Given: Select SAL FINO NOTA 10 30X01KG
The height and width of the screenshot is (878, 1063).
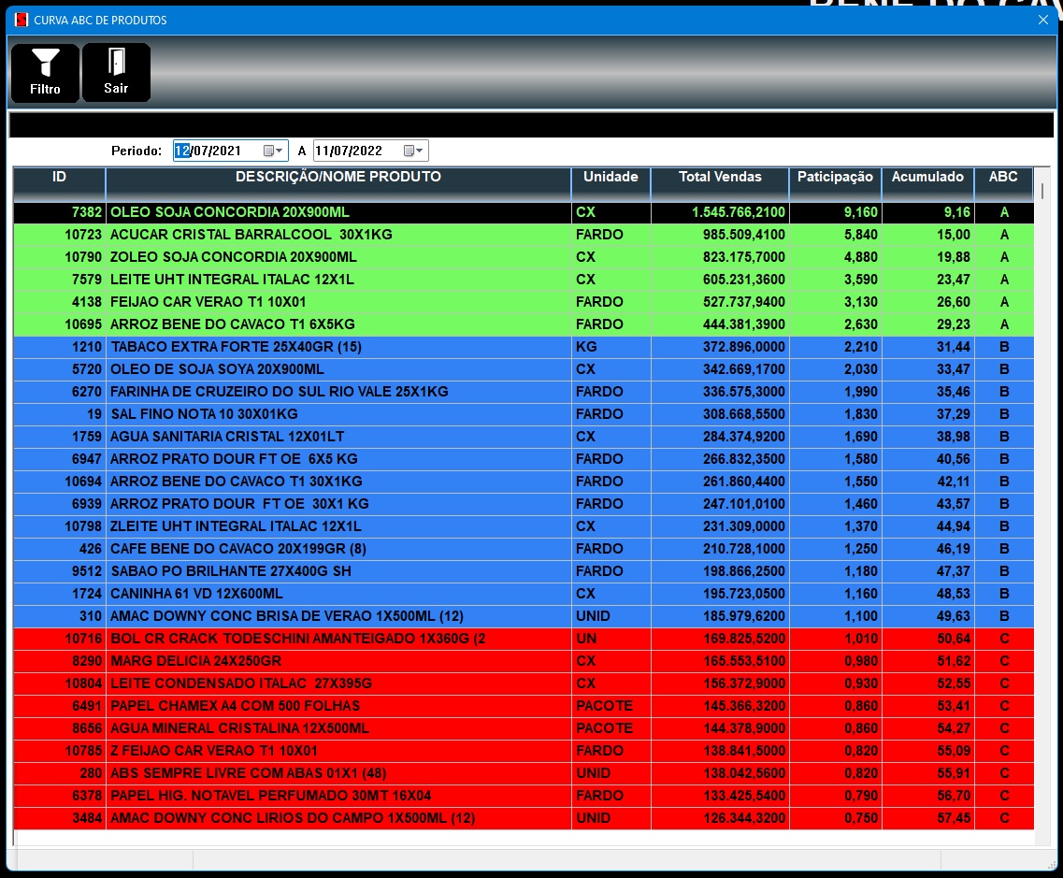Looking at the screenshot, I should point(524,413).
